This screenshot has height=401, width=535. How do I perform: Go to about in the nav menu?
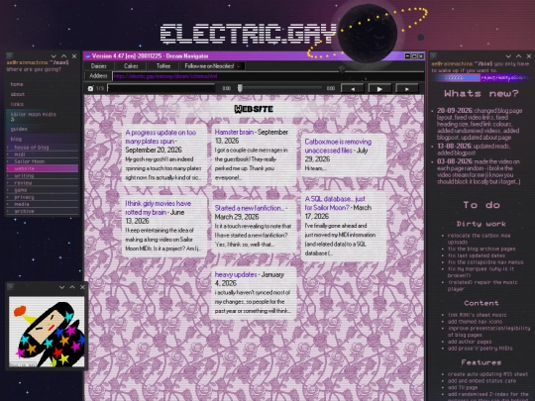pos(18,94)
